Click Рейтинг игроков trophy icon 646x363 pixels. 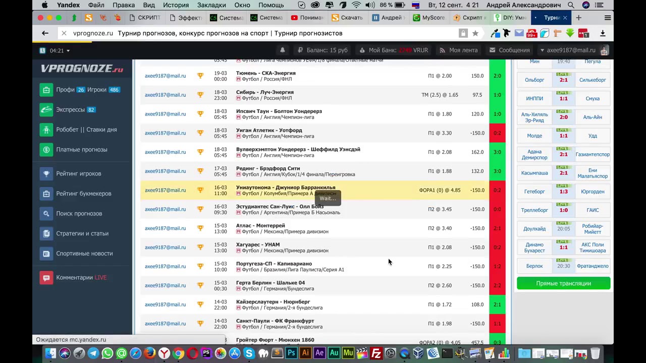coord(46,173)
